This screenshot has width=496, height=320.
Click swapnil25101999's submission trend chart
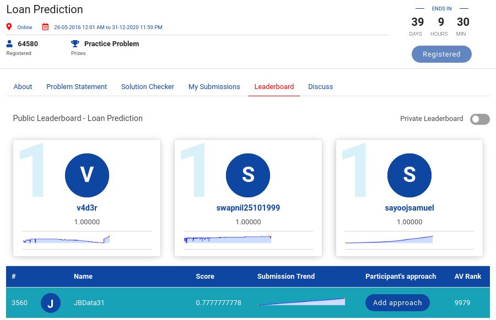pos(228,239)
